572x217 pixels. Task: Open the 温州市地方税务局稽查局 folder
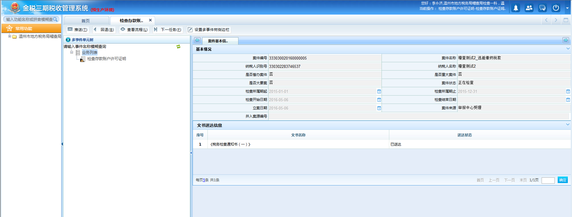(40, 36)
